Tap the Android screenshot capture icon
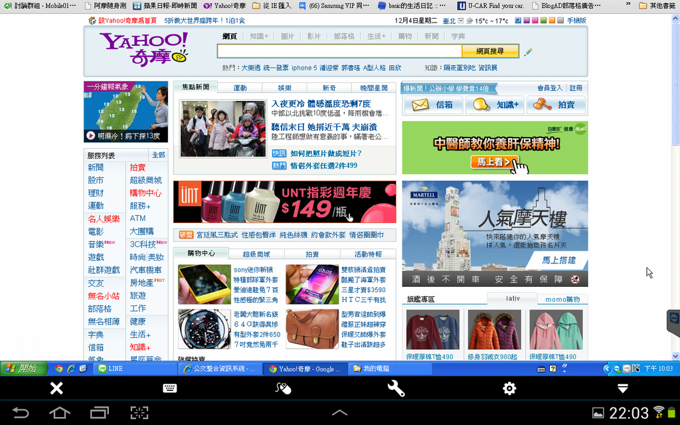Screen dimensions: 680x425 coord(139,412)
